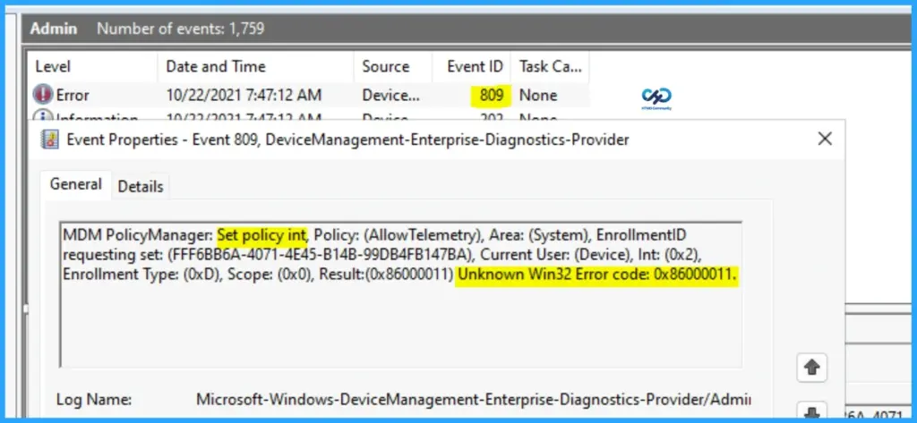This screenshot has height=423, width=917.
Task: Click the red Error level icon
Action: tap(43, 95)
